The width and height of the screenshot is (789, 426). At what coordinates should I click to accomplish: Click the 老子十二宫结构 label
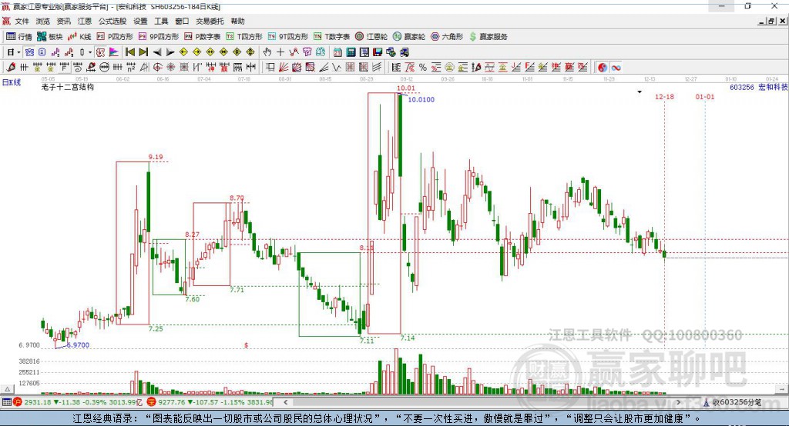tap(68, 87)
